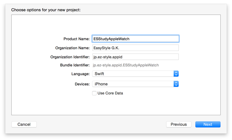
Task: Enable the Use Core Data checkbox
Action: 94,93
